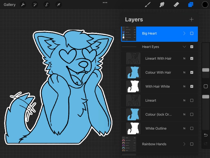
Task: Tap the sidebar Modify square button
Action: click(206, 86)
